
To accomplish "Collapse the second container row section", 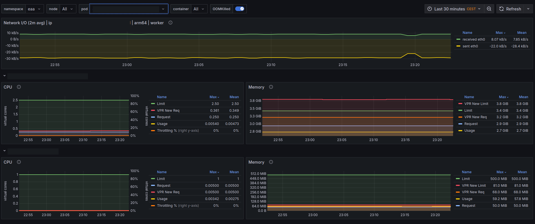I will point(5,151).
